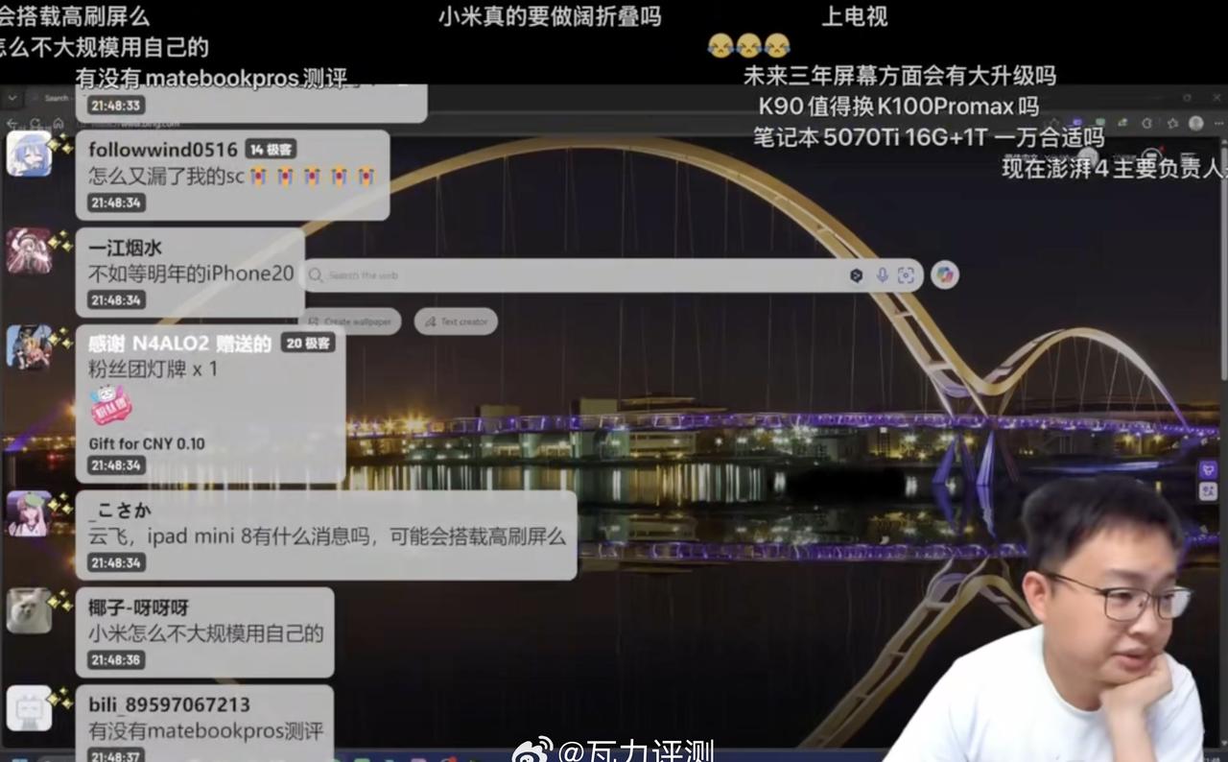The image size is (1228, 762).
Task: Click bullet comment '笔记本 5070Ti 16G+1T 一万合适吗'
Action: pos(929,137)
